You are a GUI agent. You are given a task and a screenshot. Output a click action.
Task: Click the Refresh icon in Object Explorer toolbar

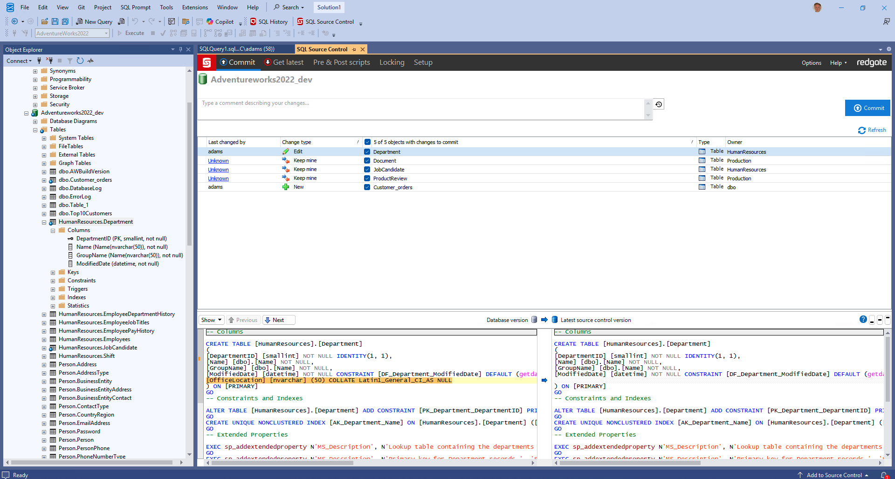tap(80, 61)
